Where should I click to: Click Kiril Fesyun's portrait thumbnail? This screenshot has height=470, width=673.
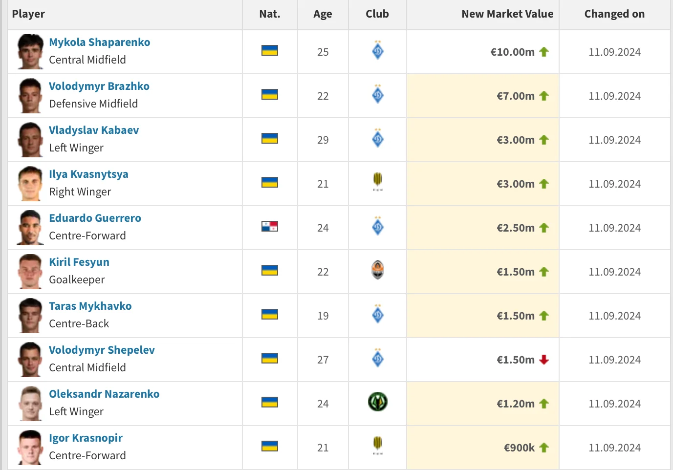coord(30,272)
